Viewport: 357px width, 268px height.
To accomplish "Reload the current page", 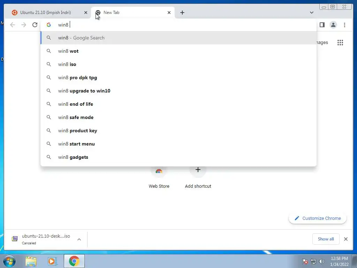I will [35, 25].
